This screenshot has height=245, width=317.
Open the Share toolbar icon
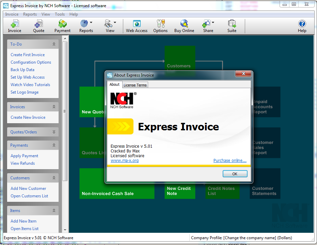[207, 26]
